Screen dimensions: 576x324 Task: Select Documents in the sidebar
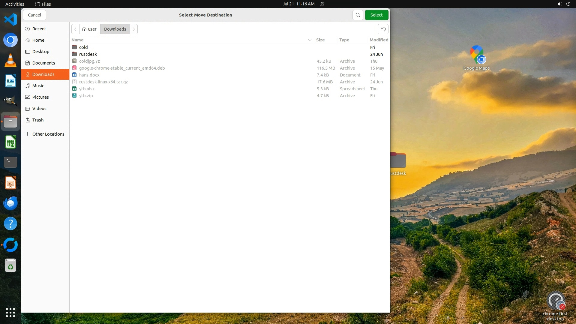[x=43, y=63]
